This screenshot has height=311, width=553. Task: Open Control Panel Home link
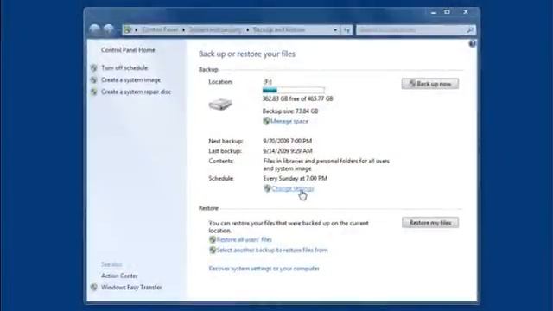[128, 50]
